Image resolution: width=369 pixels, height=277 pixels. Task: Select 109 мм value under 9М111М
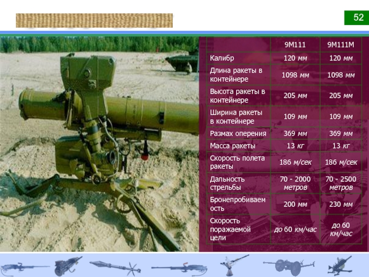pos(341,117)
